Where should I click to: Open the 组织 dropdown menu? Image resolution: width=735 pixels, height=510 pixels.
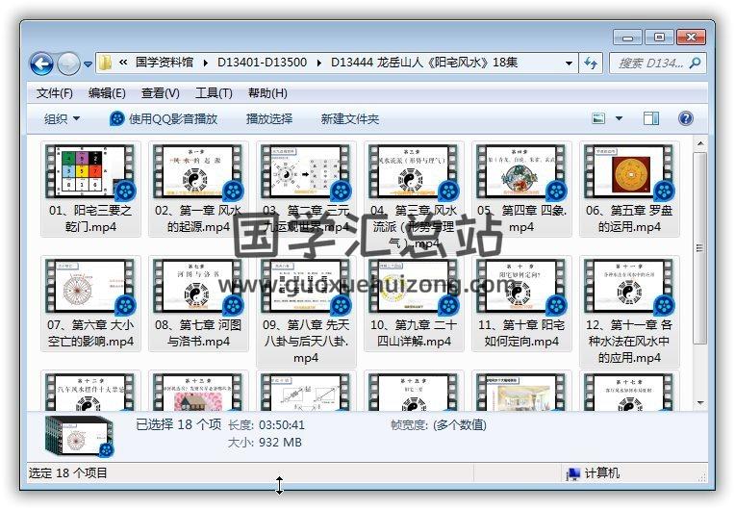62,119
